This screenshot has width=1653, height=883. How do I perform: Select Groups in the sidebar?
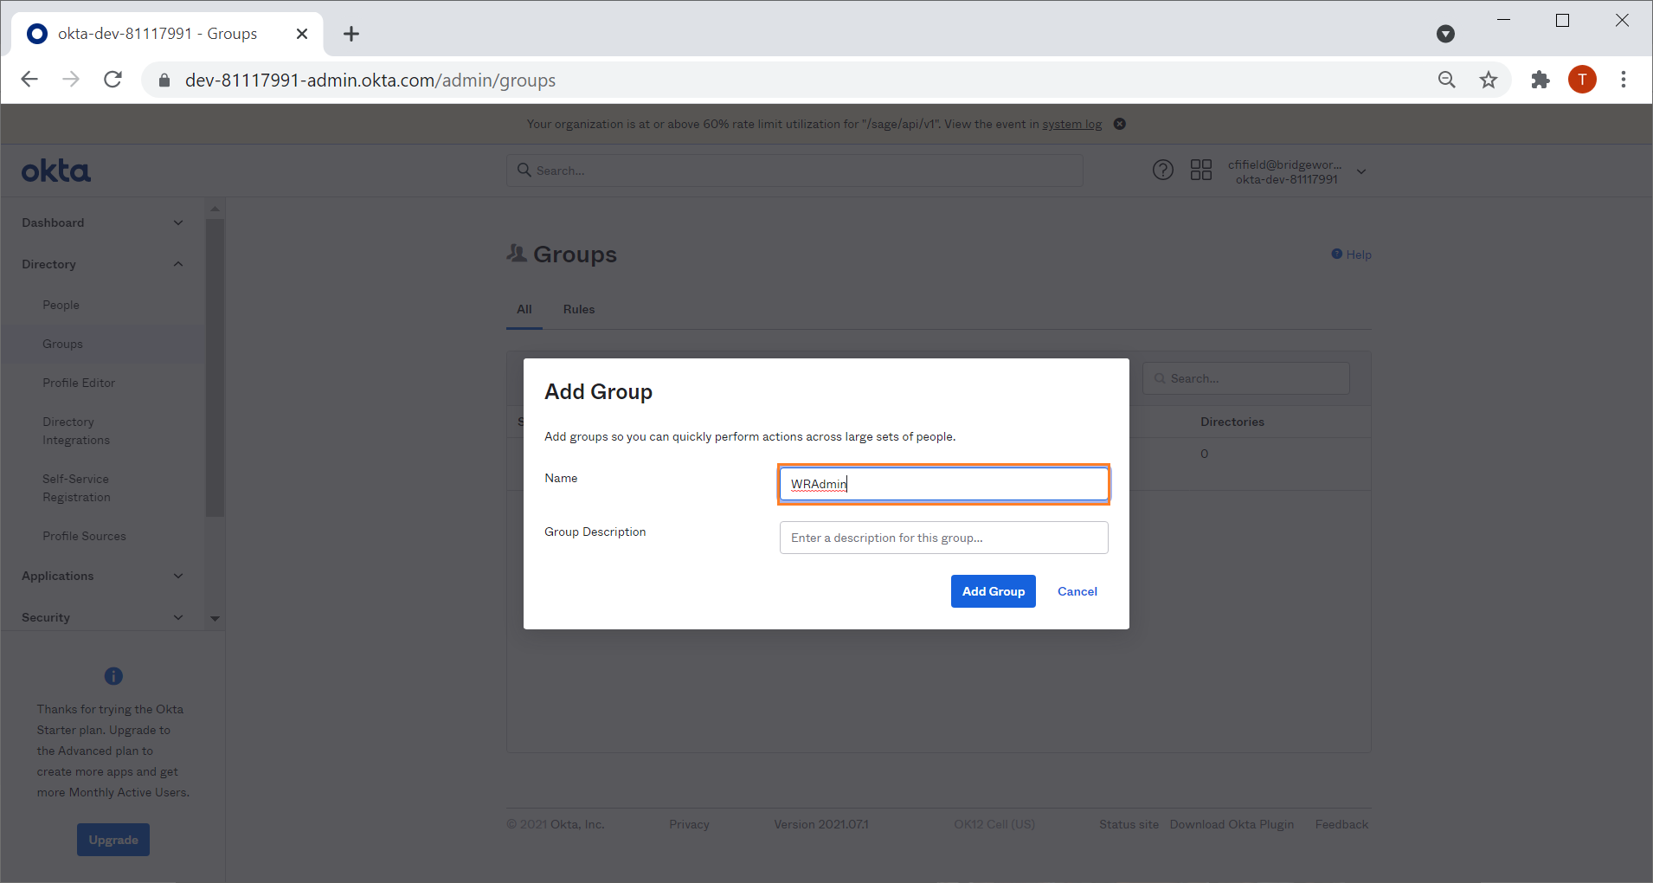62,344
